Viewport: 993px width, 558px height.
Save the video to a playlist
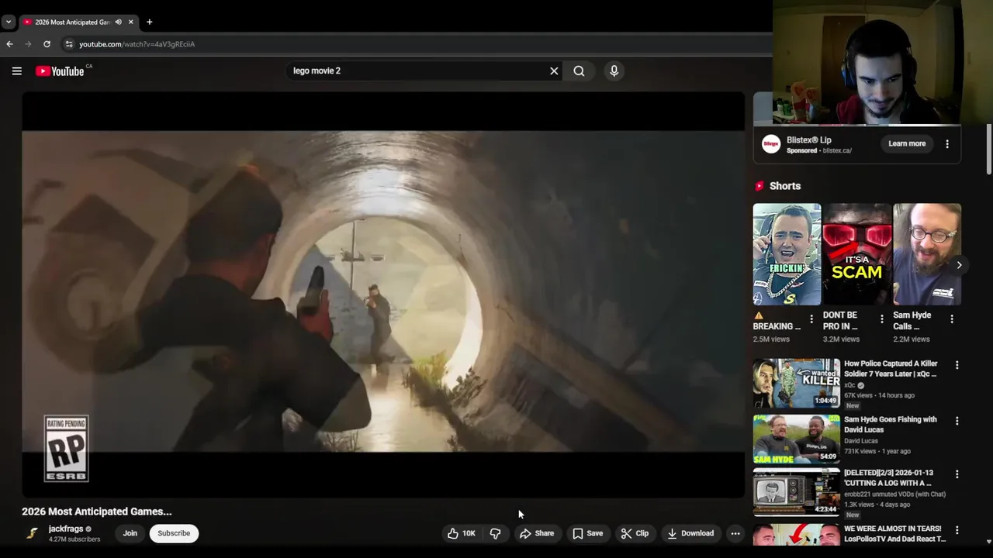[587, 533]
